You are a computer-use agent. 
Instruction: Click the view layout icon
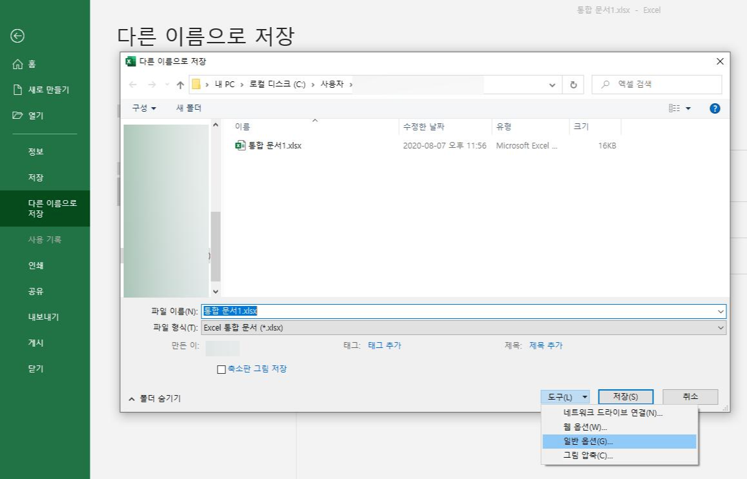pyautogui.click(x=674, y=108)
